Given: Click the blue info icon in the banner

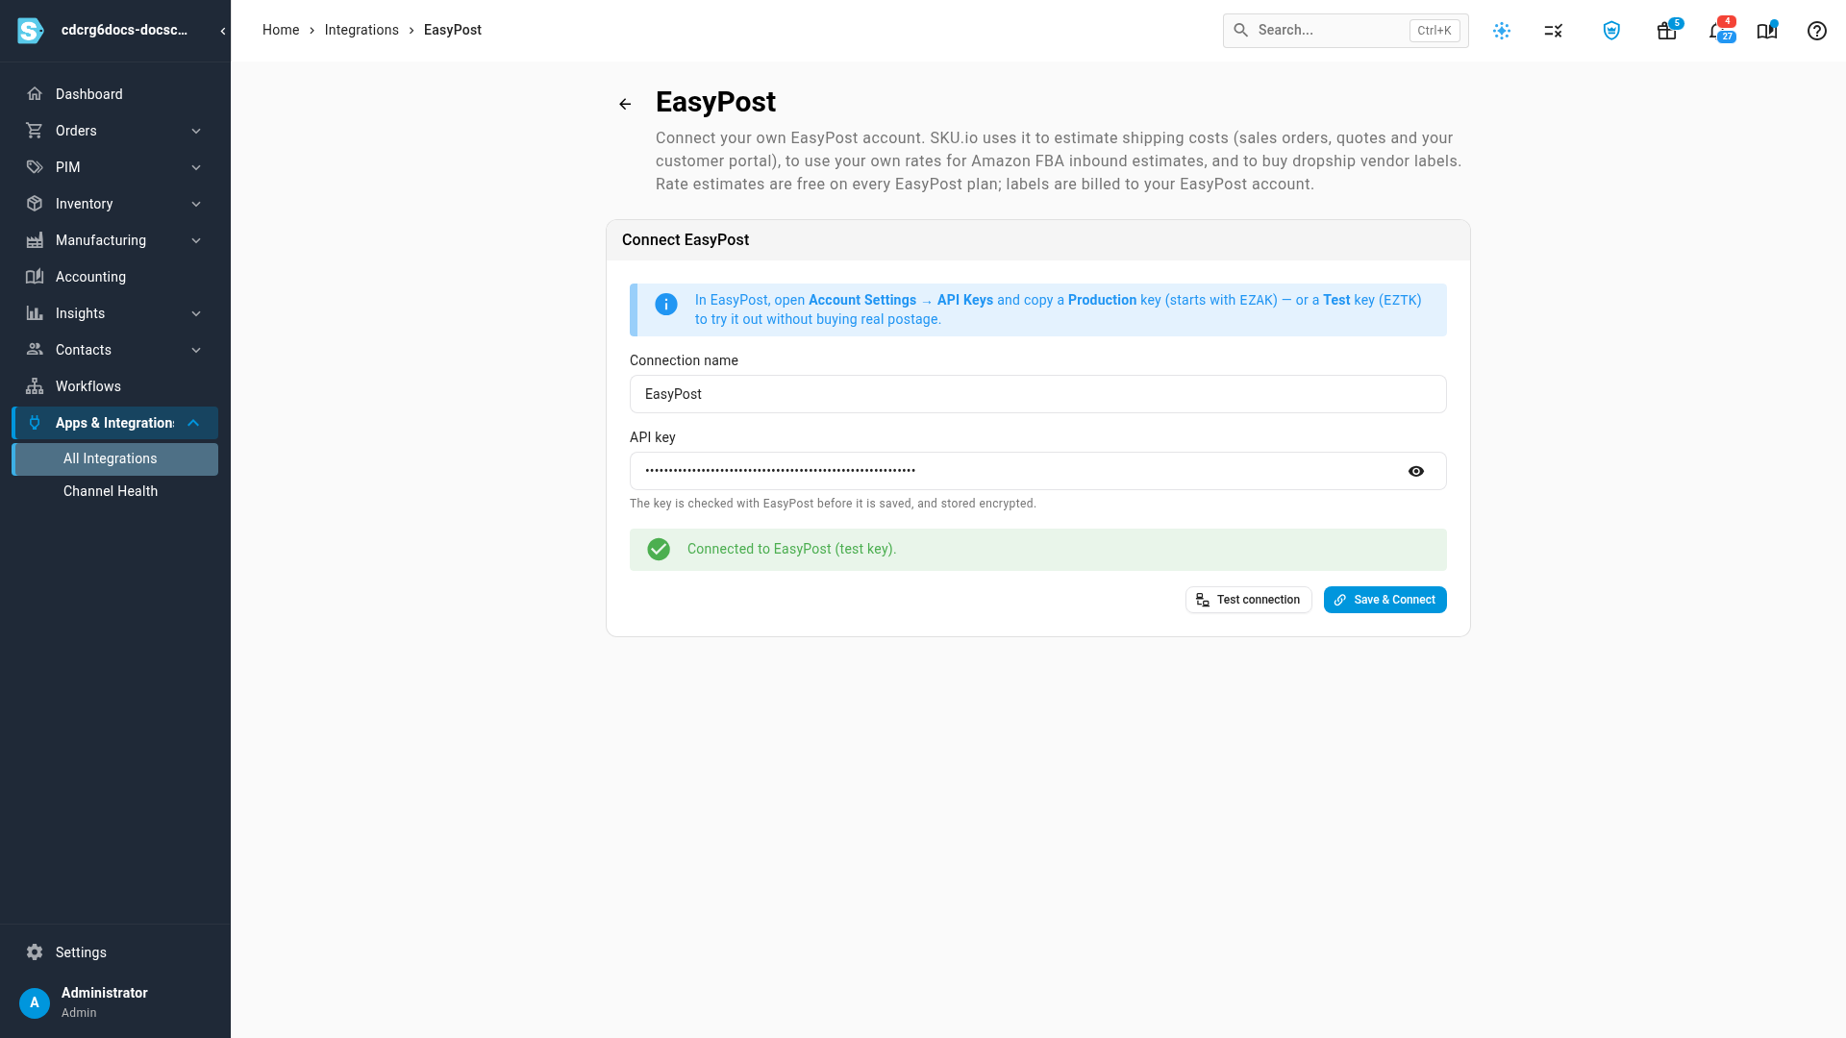Looking at the screenshot, I should (666, 305).
